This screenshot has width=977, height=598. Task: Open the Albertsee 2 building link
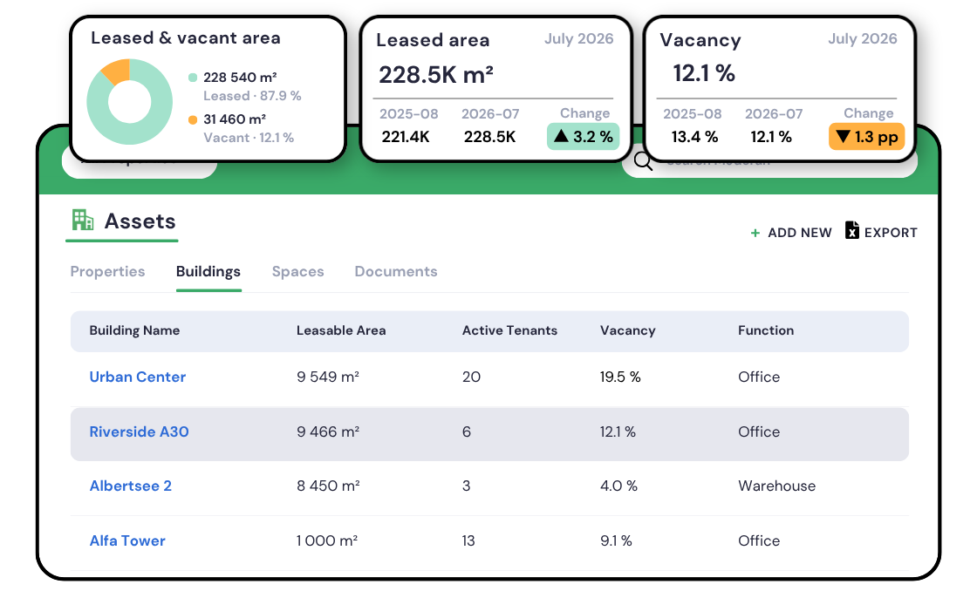pyautogui.click(x=130, y=486)
